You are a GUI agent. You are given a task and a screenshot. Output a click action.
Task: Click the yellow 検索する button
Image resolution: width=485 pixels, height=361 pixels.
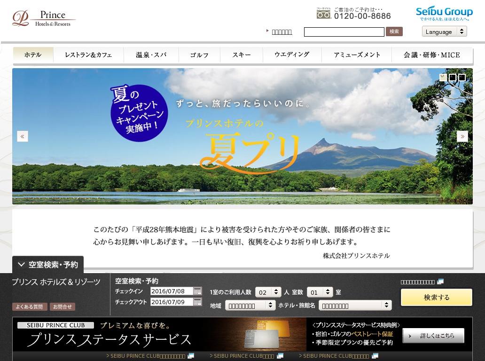[437, 297]
